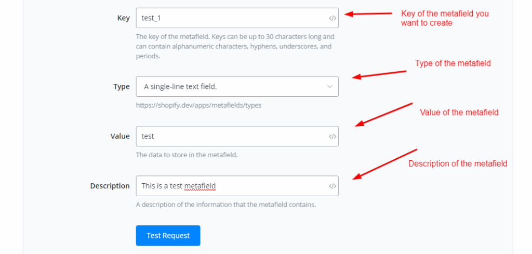Focus the Value input containing test
532x254 pixels.
pyautogui.click(x=231, y=136)
